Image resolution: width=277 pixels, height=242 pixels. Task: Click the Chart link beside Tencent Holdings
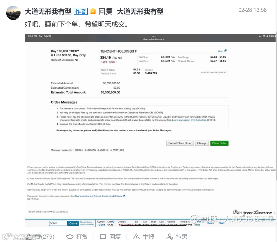(x=221, y=51)
